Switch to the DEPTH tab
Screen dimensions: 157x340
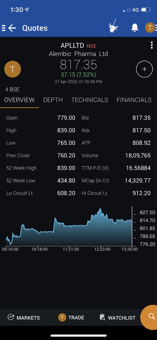[53, 100]
